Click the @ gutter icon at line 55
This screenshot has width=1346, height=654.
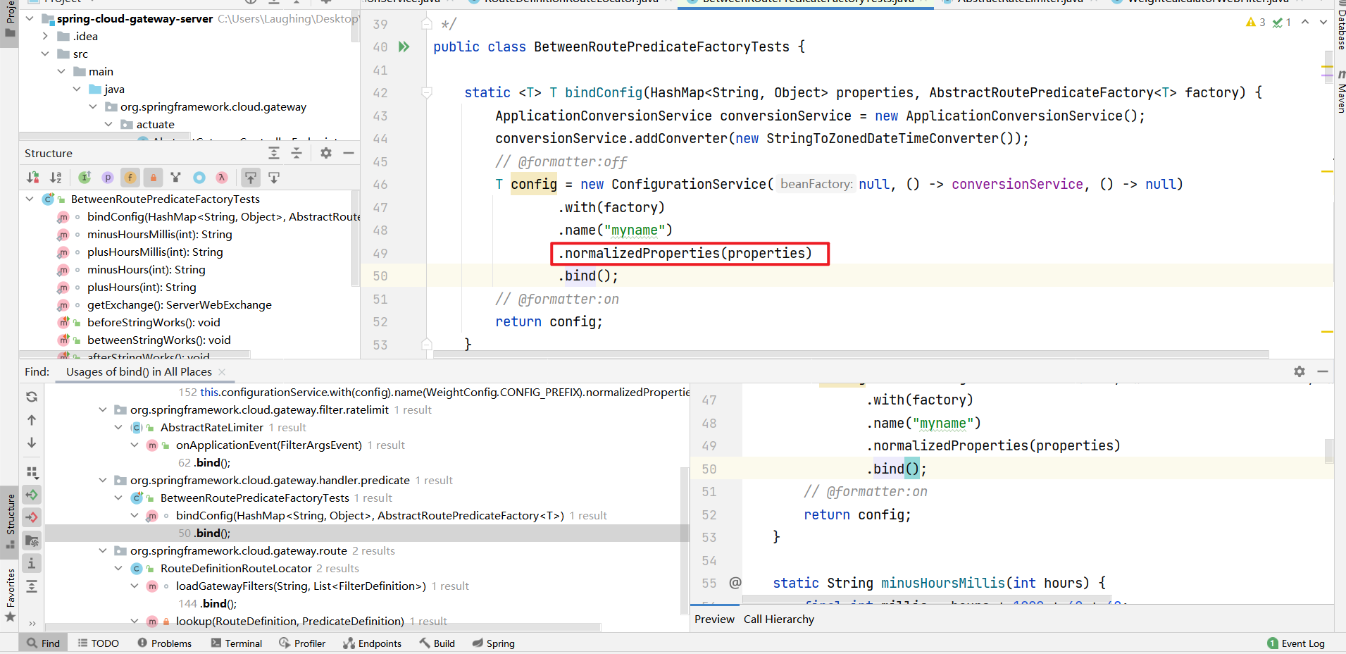click(x=735, y=582)
